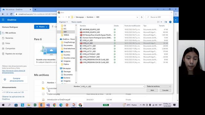Screen dimensions: 205x115
Task: Click the microphone tray icon
Action: [x=150, y=105]
